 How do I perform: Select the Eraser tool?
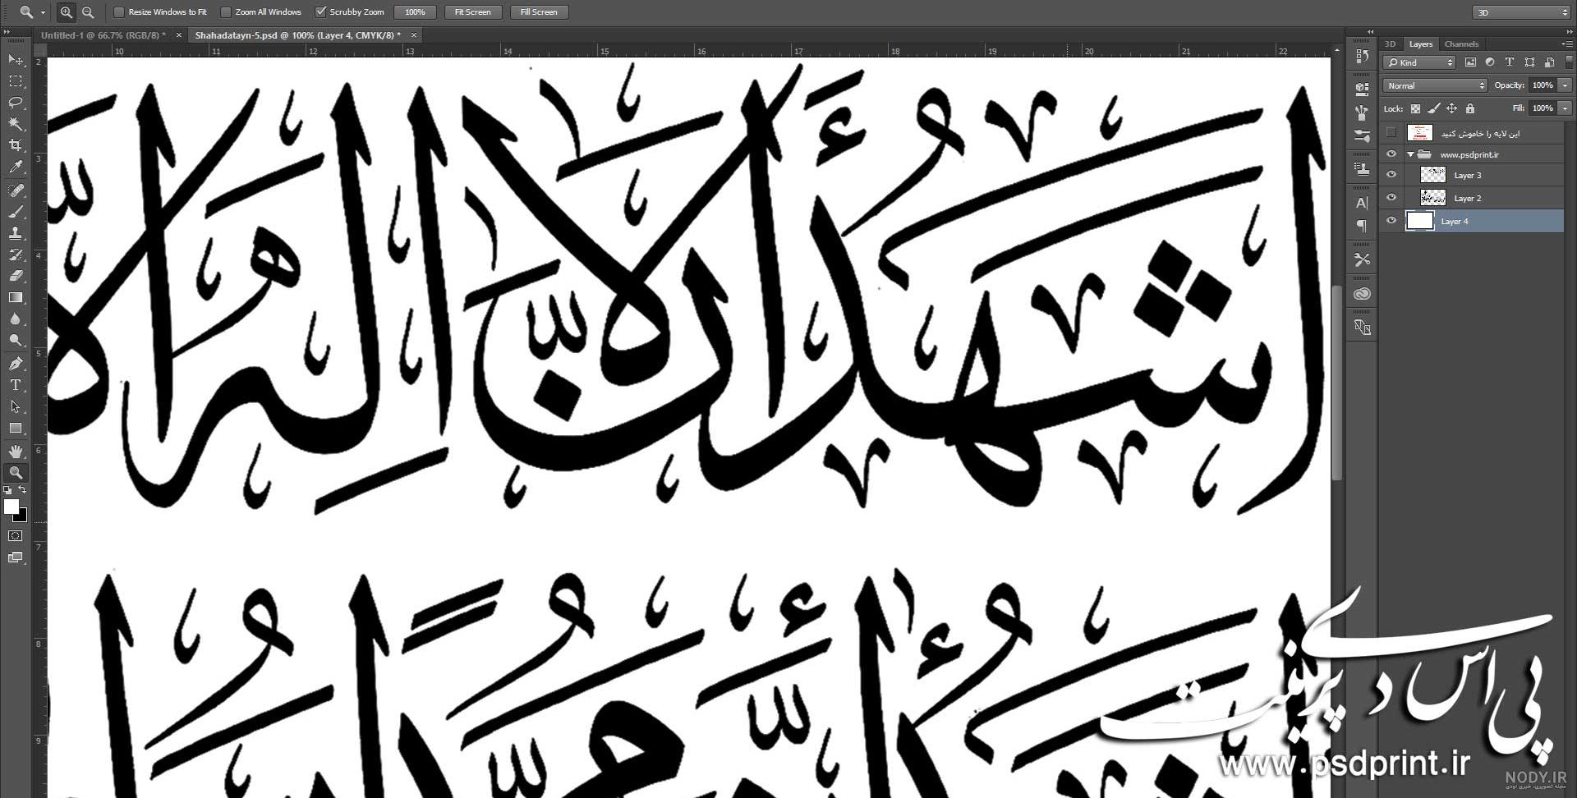click(x=16, y=276)
